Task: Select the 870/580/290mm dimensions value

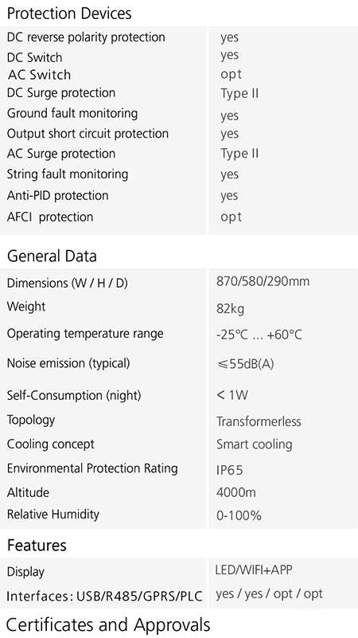Action: point(263,282)
